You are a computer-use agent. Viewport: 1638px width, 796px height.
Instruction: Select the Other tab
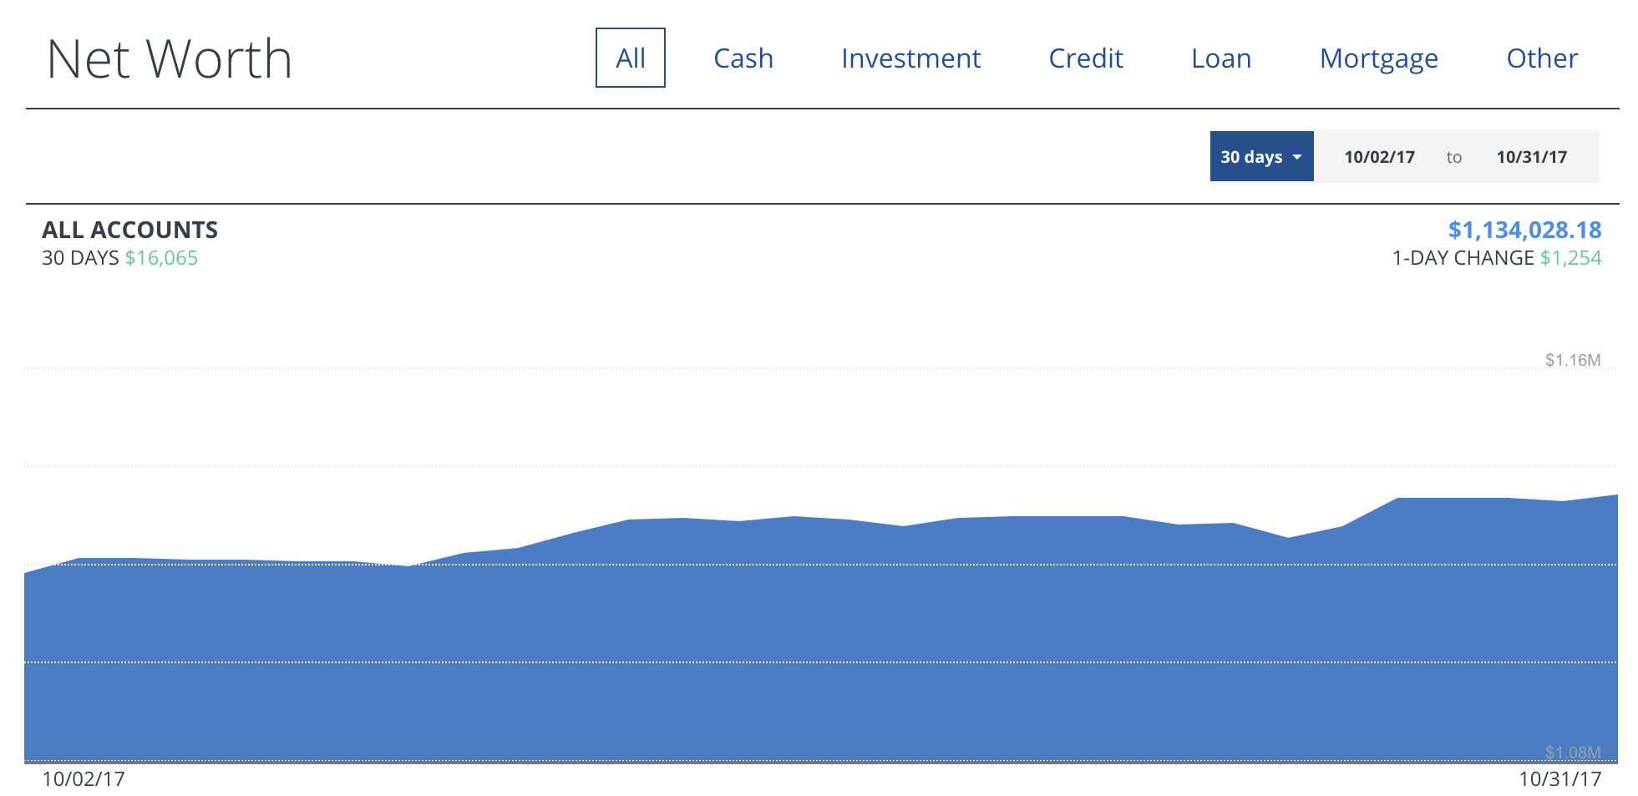1541,58
